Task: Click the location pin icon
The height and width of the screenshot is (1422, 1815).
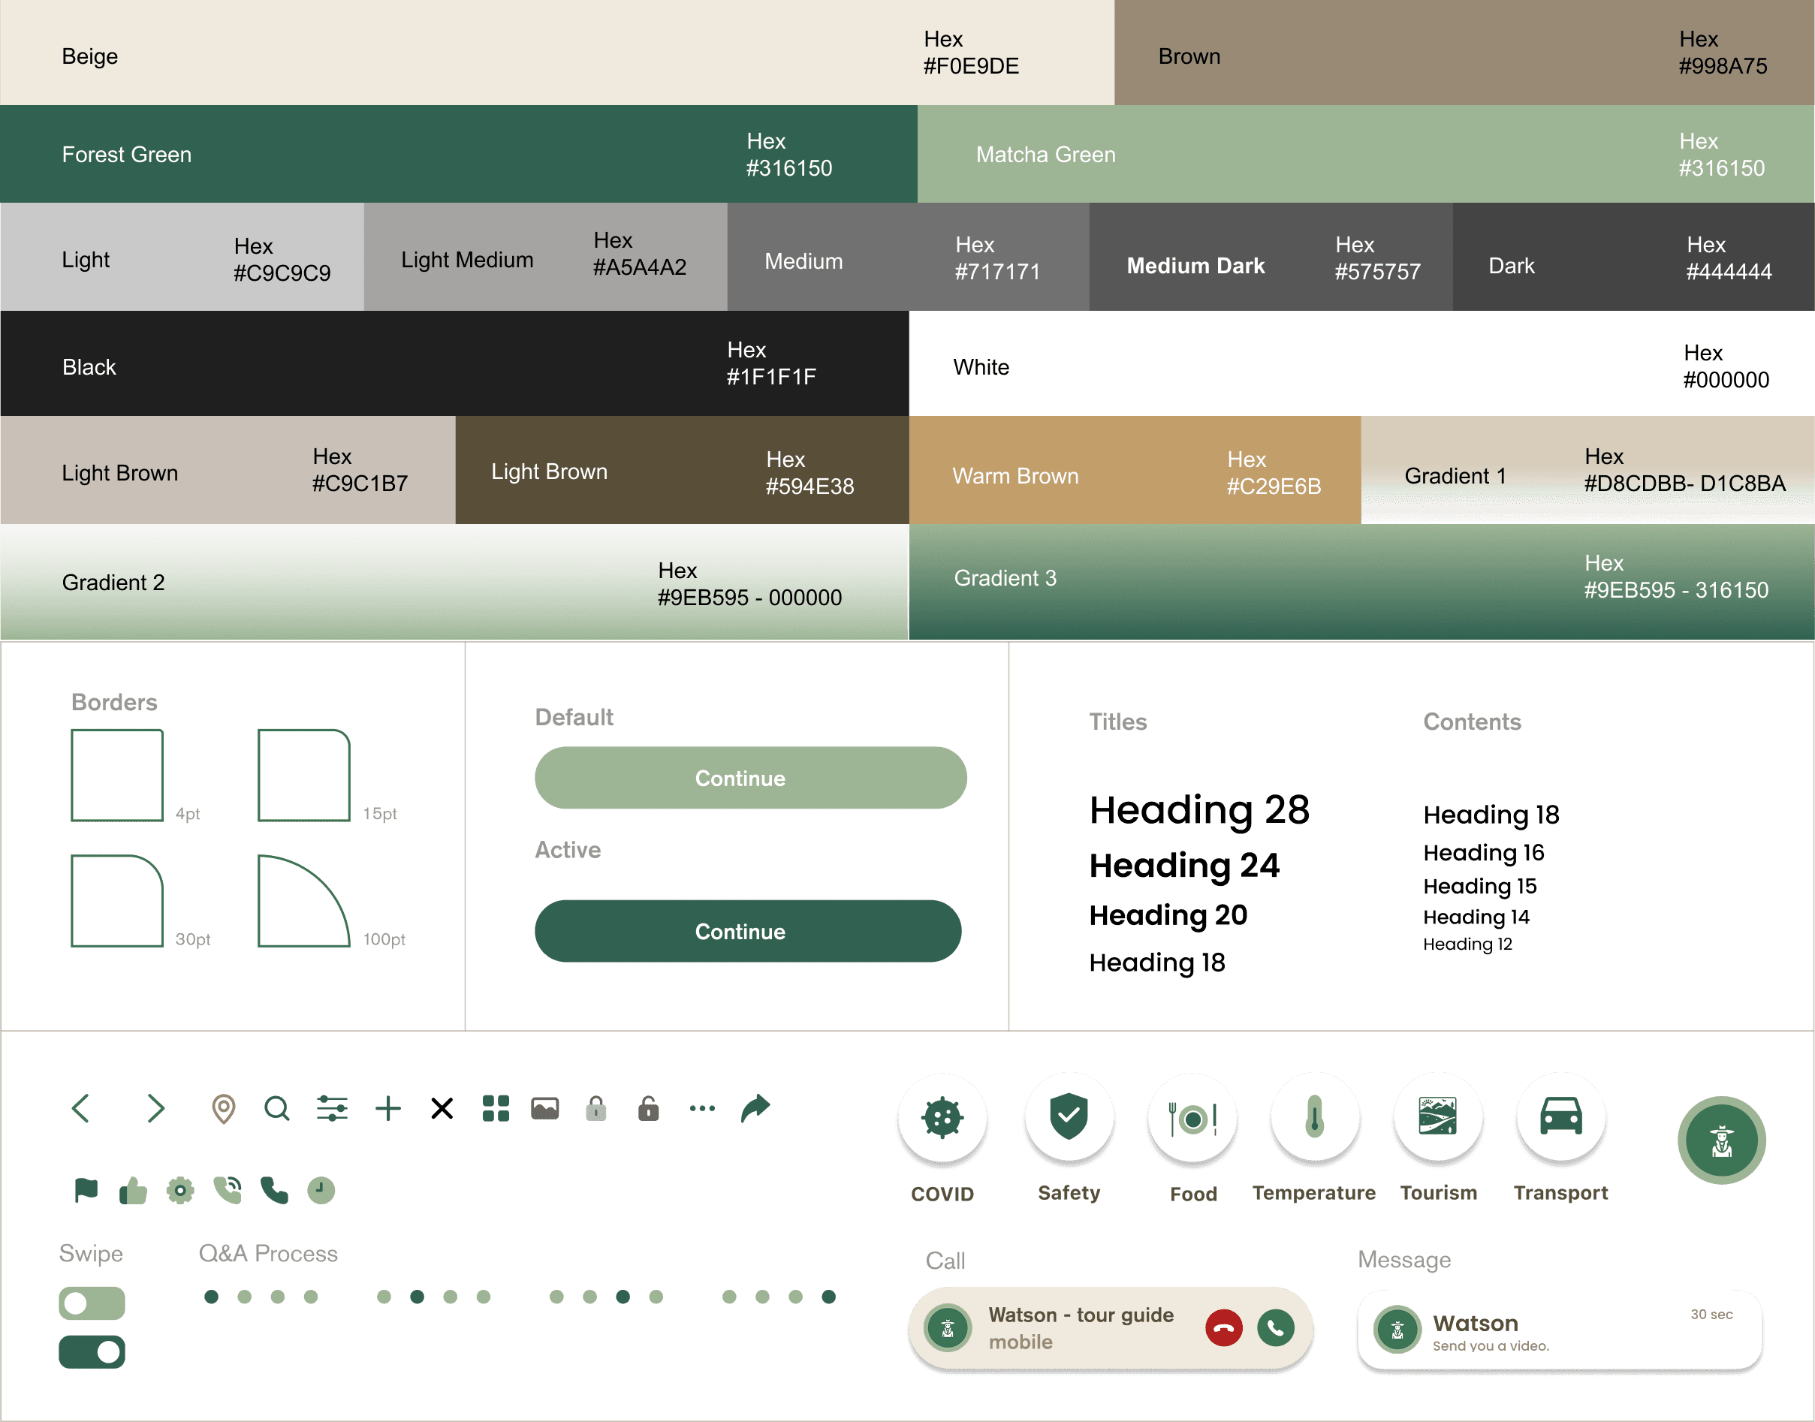Action: [x=223, y=1109]
